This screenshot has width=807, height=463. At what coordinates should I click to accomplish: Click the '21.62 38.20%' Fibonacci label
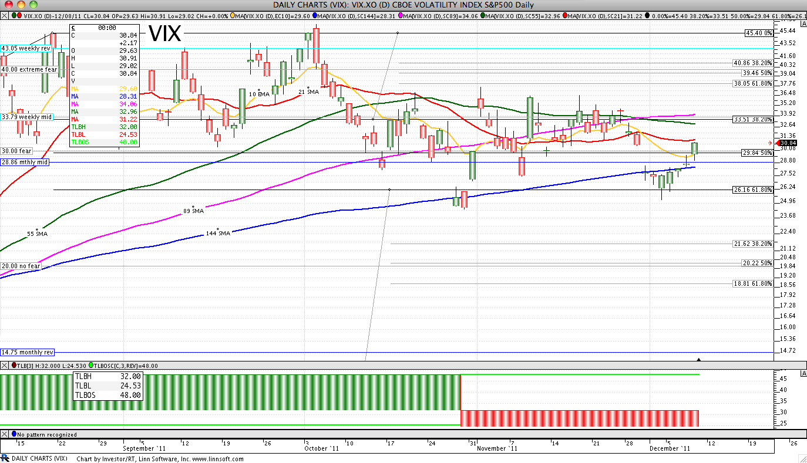(x=753, y=244)
